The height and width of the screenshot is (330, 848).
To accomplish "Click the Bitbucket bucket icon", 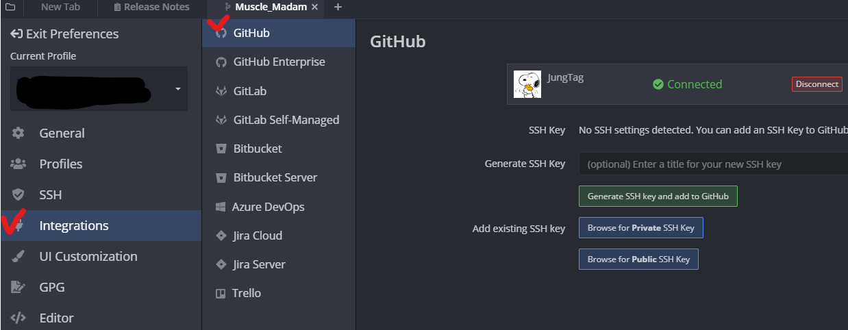I will tap(221, 149).
